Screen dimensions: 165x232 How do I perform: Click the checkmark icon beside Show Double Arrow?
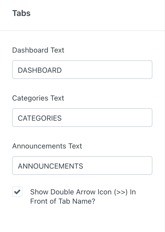click(x=17, y=192)
